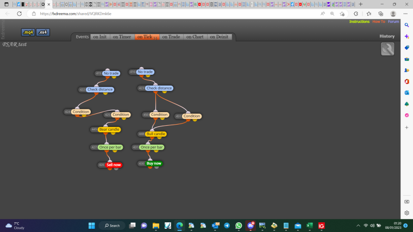Image resolution: width=413 pixels, height=232 pixels.
Task: Switch to the on Deinit tab
Action: click(219, 37)
